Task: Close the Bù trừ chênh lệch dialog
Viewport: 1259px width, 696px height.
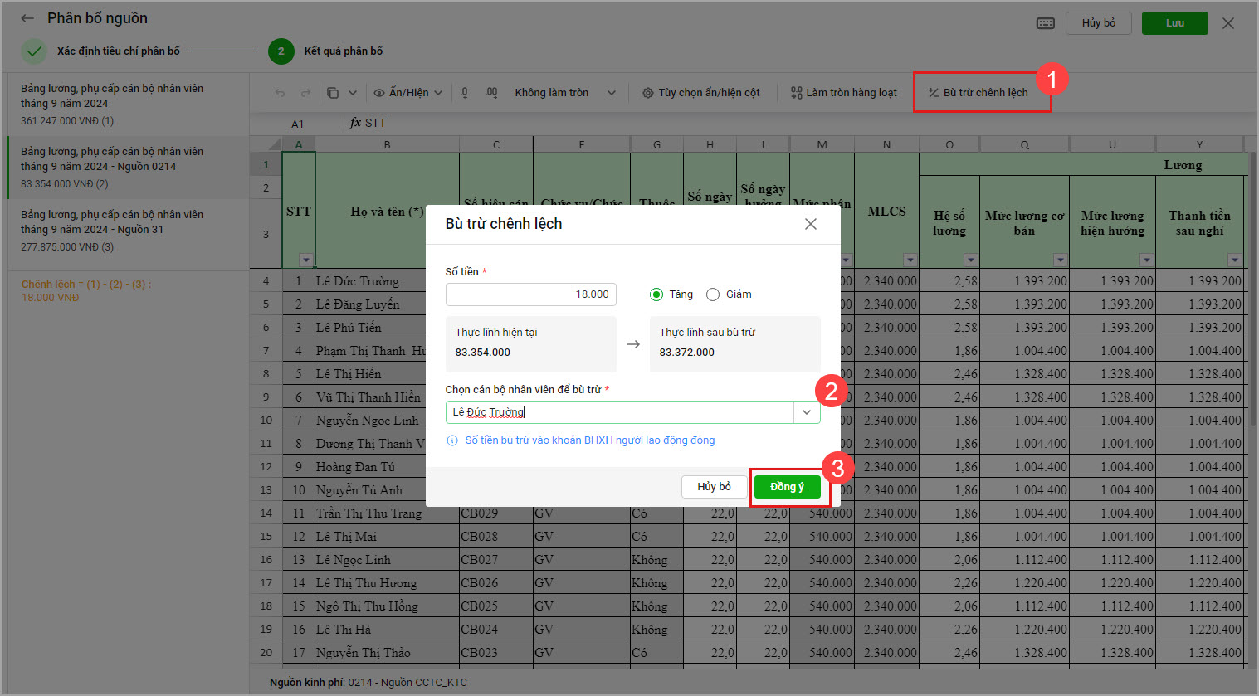Action: click(x=811, y=224)
